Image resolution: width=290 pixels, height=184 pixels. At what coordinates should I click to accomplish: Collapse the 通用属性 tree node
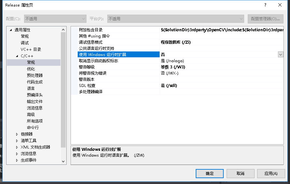point(11,30)
